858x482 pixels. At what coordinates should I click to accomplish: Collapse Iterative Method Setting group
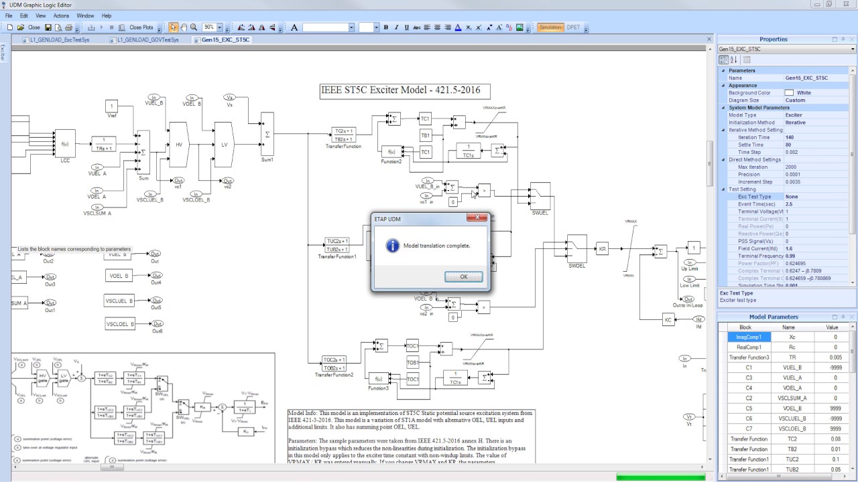[x=723, y=130]
